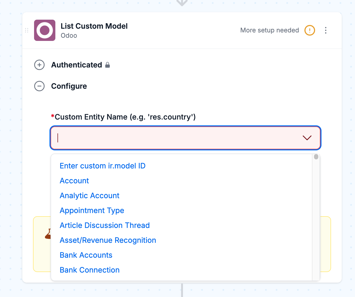Select Asset/Revenue Recognition entry
Viewport: 355px width, 297px height.
point(108,240)
